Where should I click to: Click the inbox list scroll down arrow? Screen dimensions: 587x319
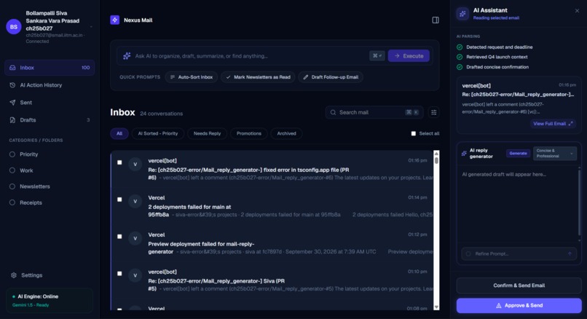coord(436,307)
